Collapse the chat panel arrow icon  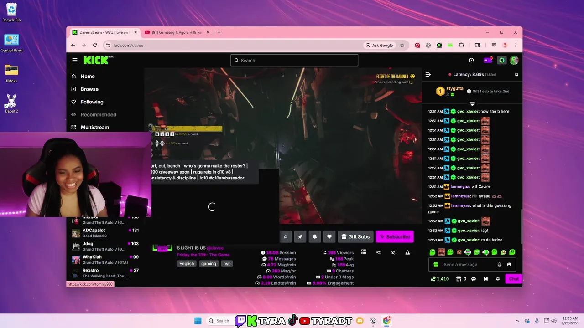[x=428, y=74]
